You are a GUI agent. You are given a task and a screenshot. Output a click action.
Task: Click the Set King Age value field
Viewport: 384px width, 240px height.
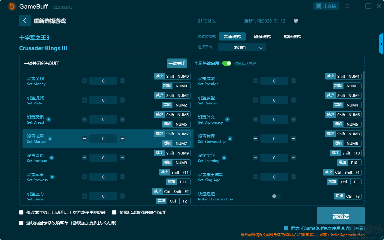point(274,177)
